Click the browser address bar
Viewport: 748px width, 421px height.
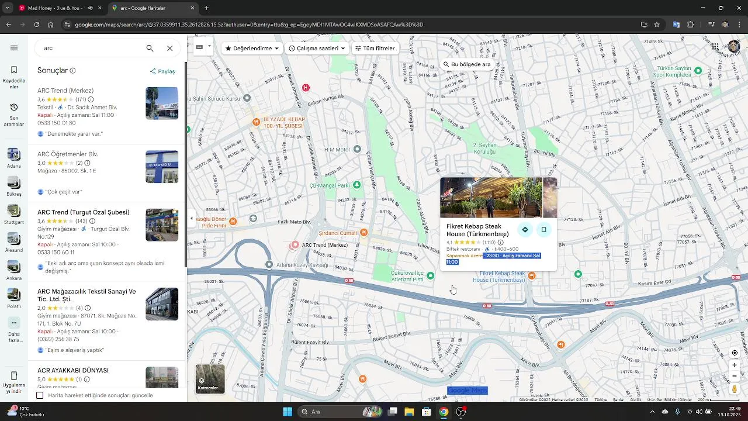(351, 25)
